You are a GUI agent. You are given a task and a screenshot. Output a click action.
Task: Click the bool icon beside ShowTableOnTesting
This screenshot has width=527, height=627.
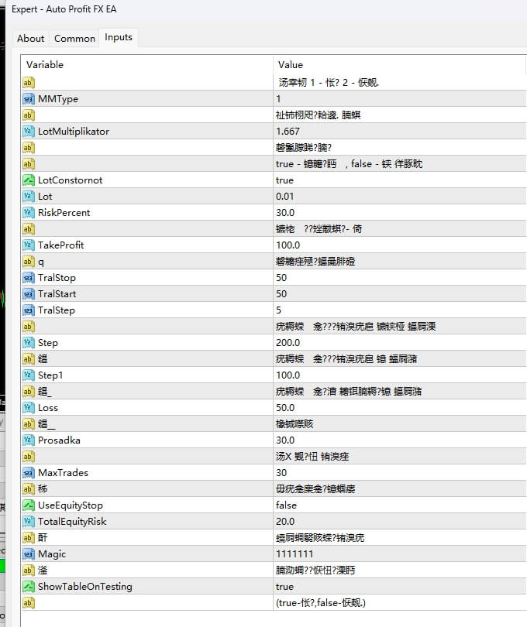(x=29, y=587)
